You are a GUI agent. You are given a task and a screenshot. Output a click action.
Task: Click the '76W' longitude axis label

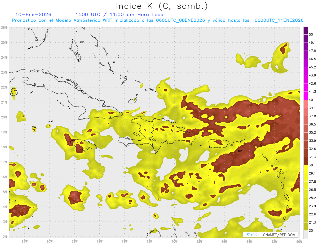[100, 242]
